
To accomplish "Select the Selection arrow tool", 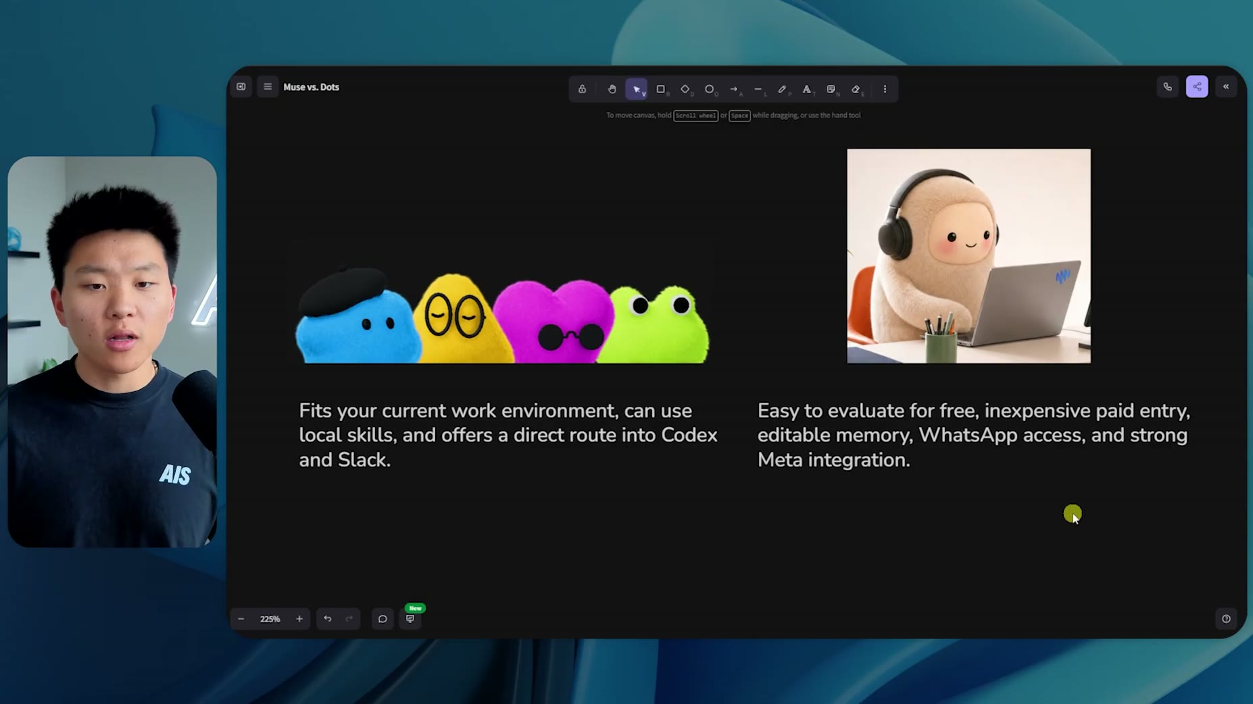I will click(x=637, y=89).
